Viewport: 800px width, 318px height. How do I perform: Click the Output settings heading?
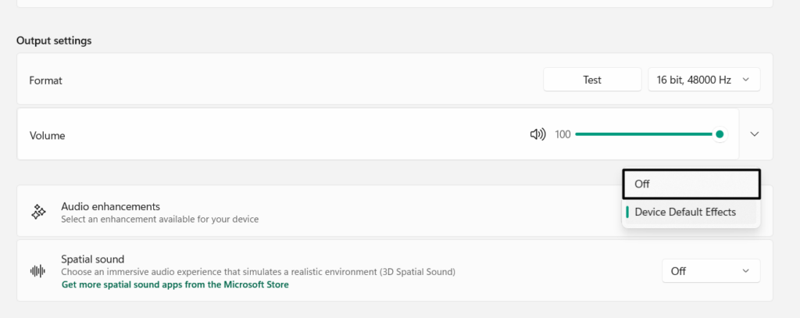click(54, 41)
